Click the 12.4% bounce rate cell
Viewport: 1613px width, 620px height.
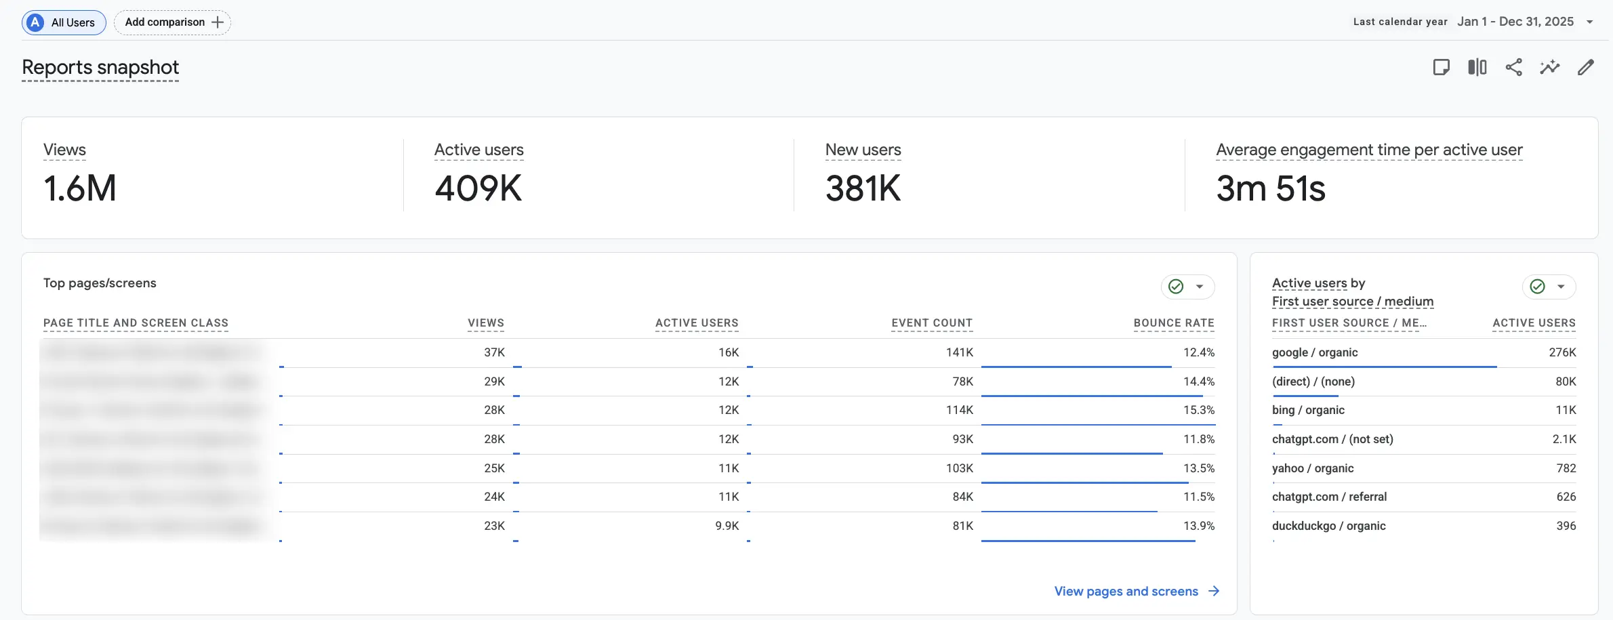pos(1199,352)
